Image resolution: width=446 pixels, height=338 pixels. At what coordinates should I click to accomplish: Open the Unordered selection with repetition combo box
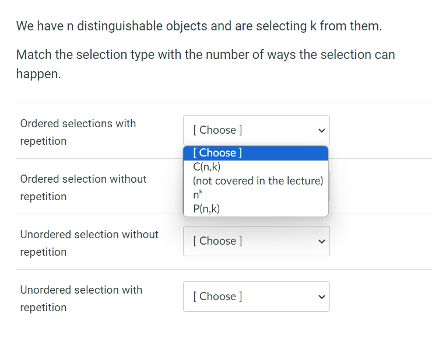coord(256,297)
